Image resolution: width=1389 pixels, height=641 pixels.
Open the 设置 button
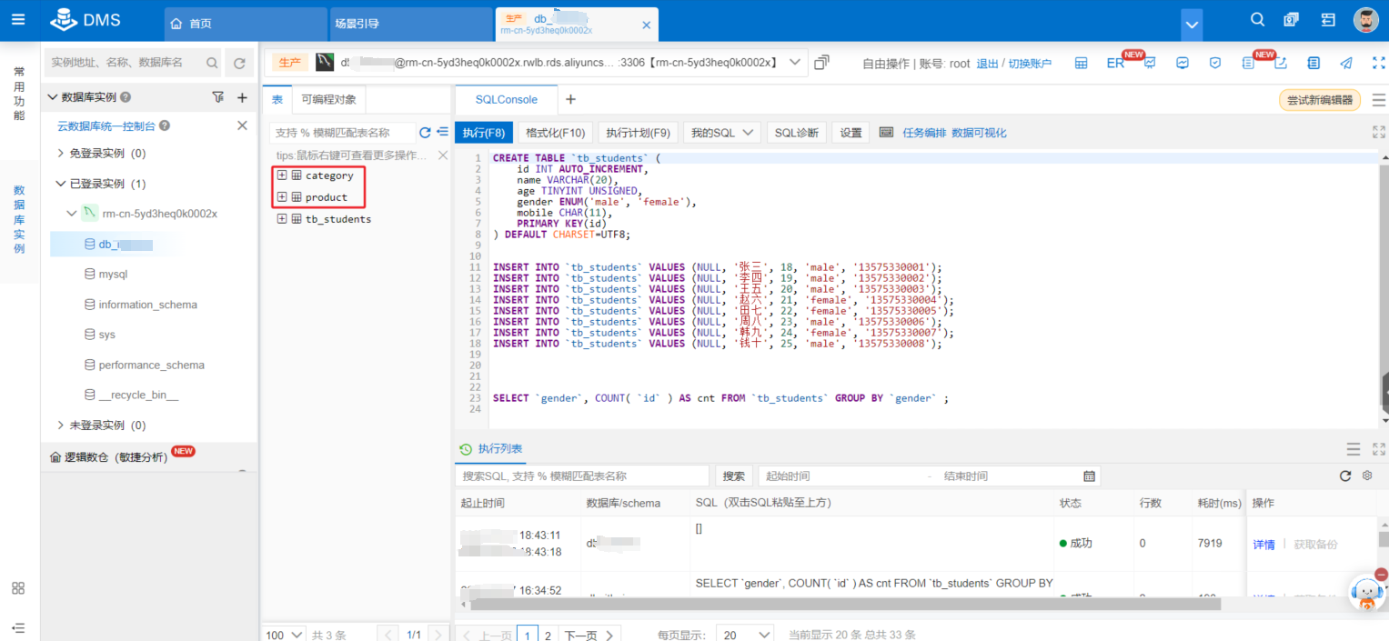click(x=851, y=133)
